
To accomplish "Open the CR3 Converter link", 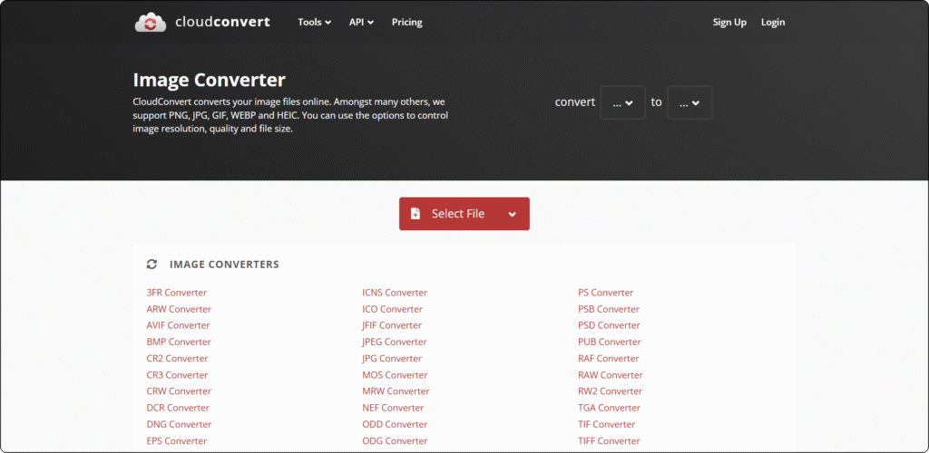I will coord(177,375).
